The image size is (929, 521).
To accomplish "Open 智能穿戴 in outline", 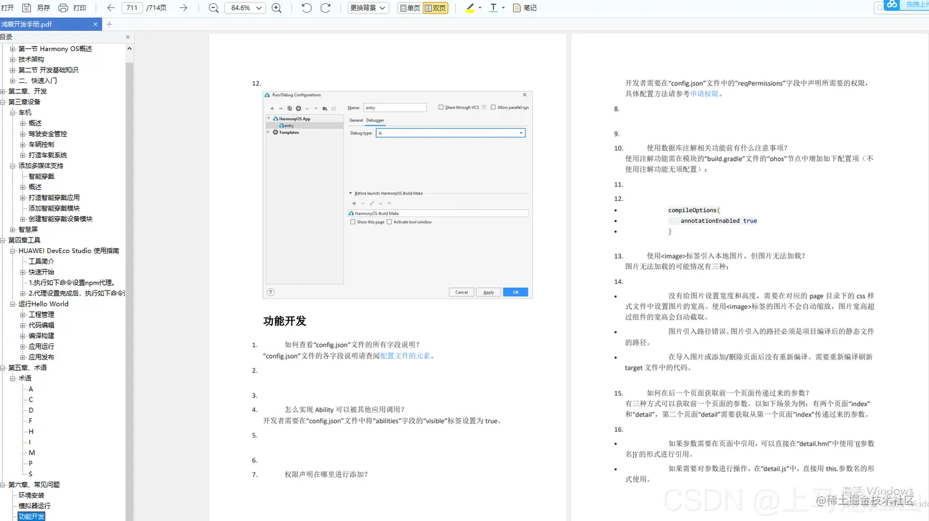I will (41, 176).
